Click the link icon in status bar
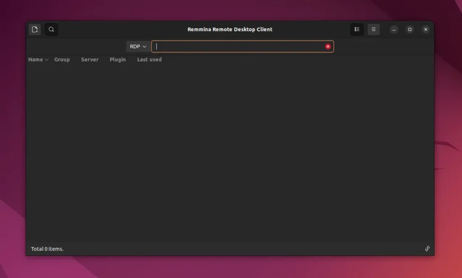The image size is (462, 278). [x=427, y=249]
